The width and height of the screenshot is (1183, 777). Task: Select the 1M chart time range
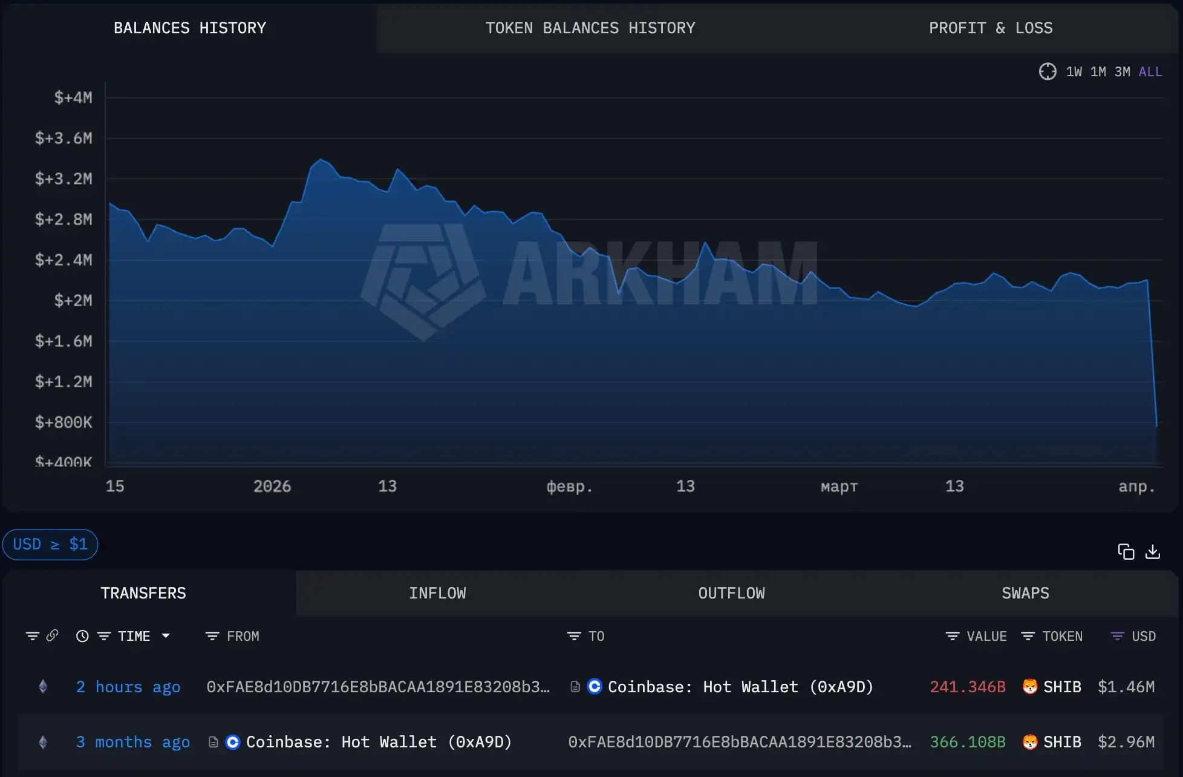pyautogui.click(x=1097, y=71)
